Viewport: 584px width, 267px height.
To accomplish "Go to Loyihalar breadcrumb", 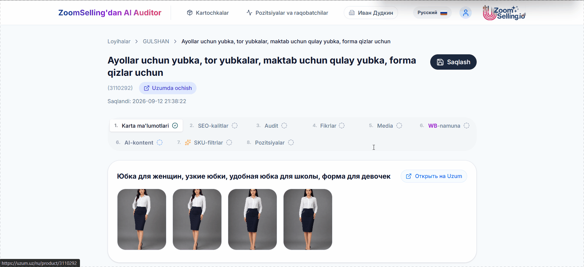I will point(119,41).
